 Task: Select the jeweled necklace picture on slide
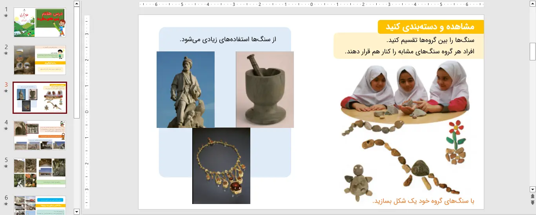[221, 166]
